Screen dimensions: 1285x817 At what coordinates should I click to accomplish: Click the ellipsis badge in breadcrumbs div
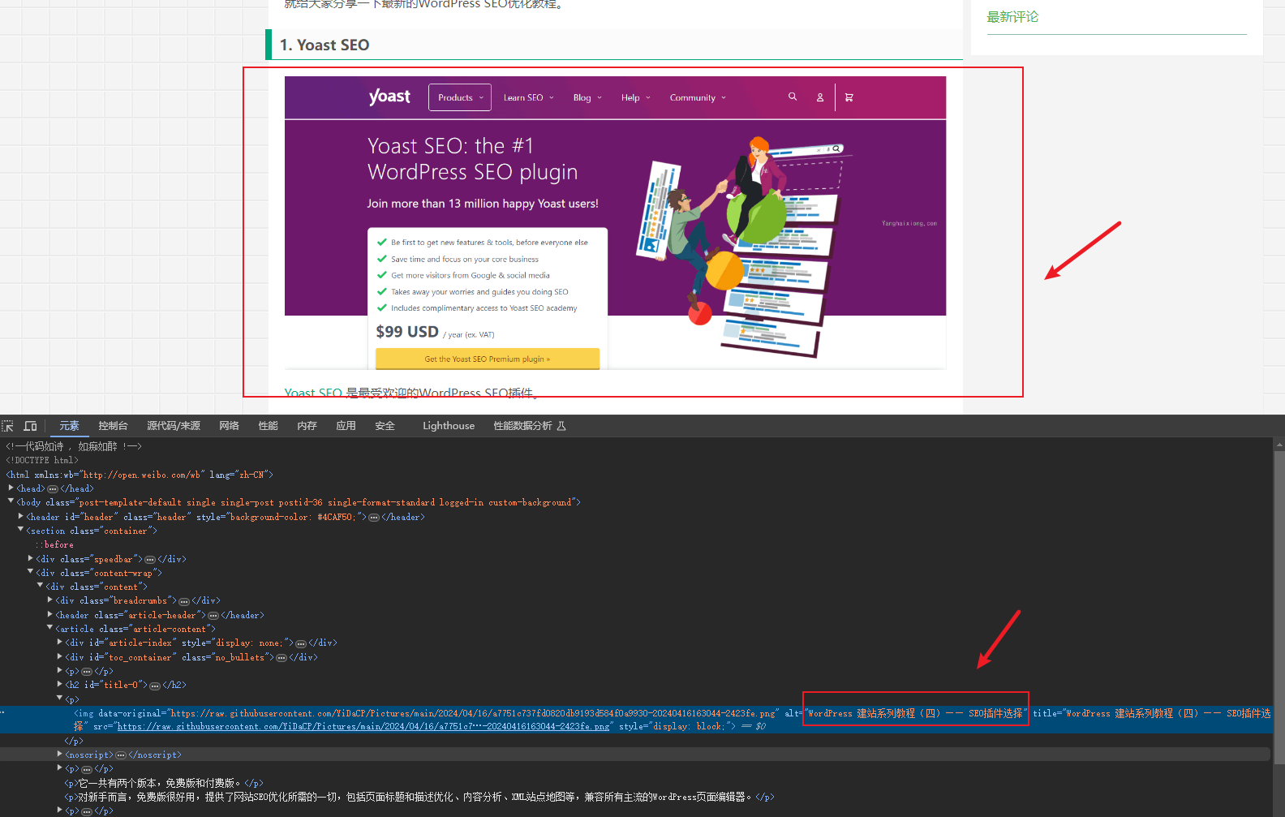(x=184, y=602)
